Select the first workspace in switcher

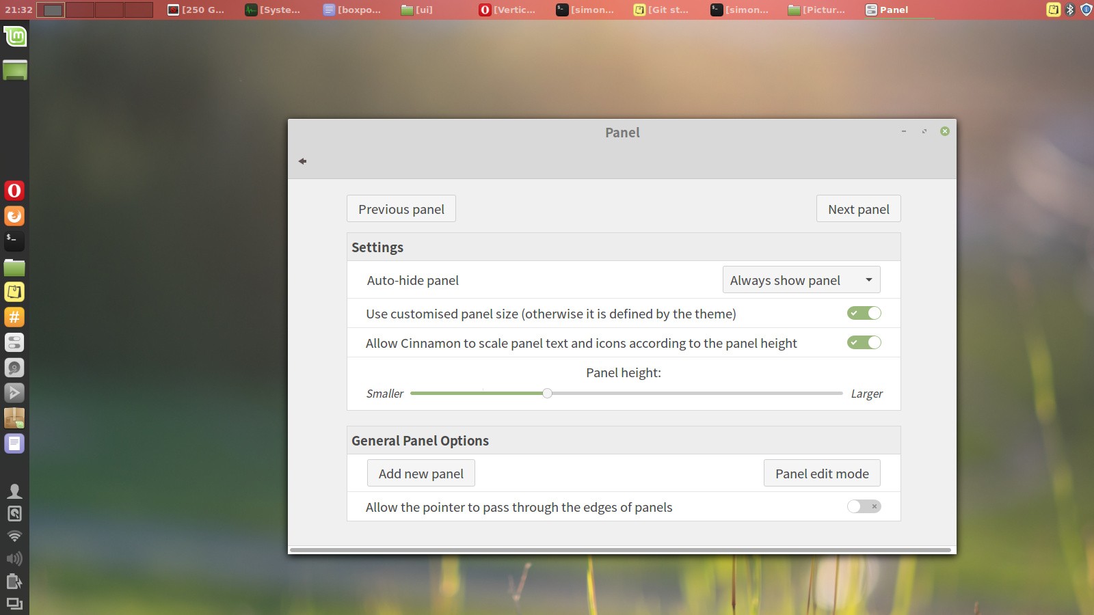click(51, 10)
